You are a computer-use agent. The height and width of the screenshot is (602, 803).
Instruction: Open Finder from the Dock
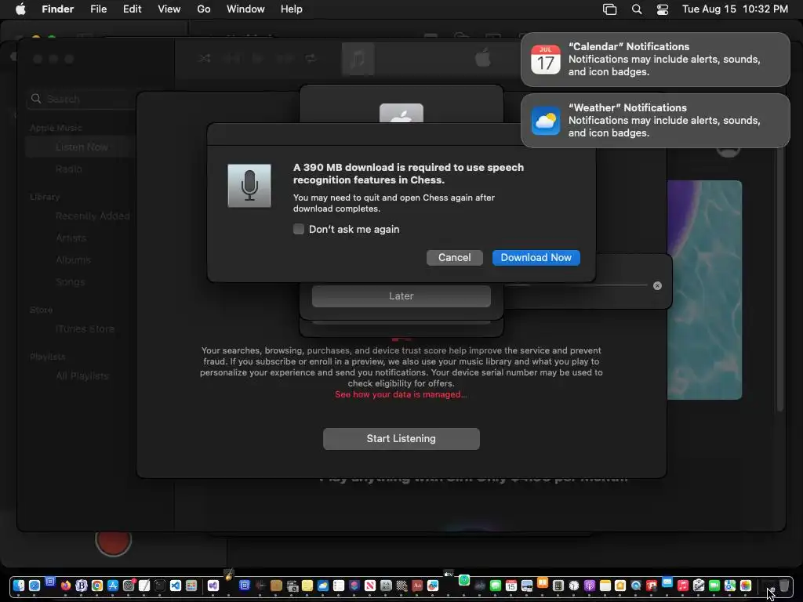pyautogui.click(x=19, y=586)
